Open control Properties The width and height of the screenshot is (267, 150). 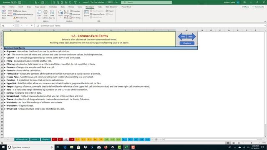pos(75,11)
